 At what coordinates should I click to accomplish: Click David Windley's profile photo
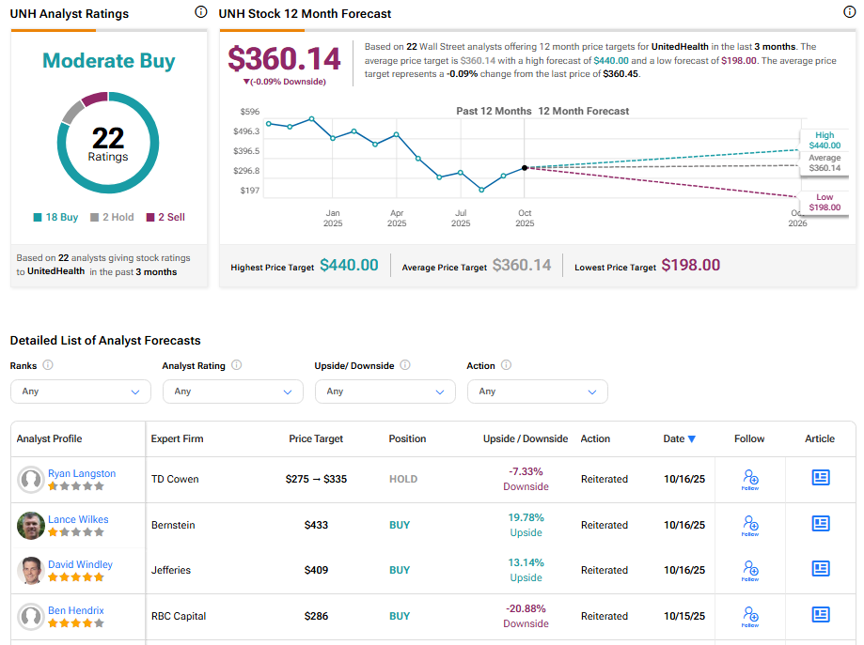(x=31, y=570)
